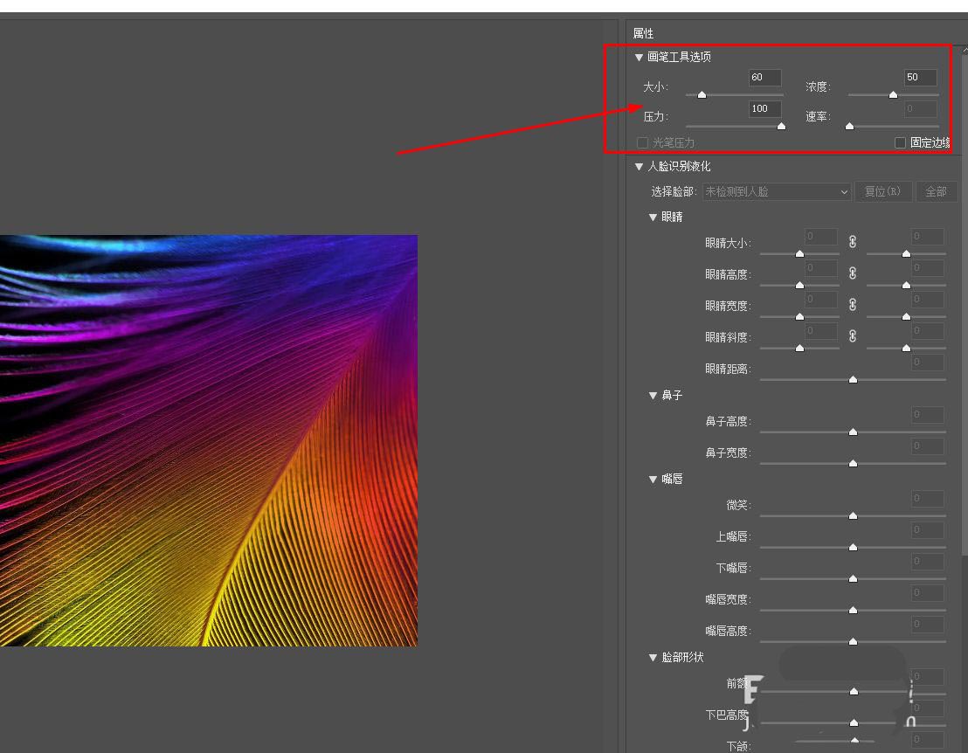Click the 嘴唇高度 value field
Screen dimensions: 968x753
point(927,624)
